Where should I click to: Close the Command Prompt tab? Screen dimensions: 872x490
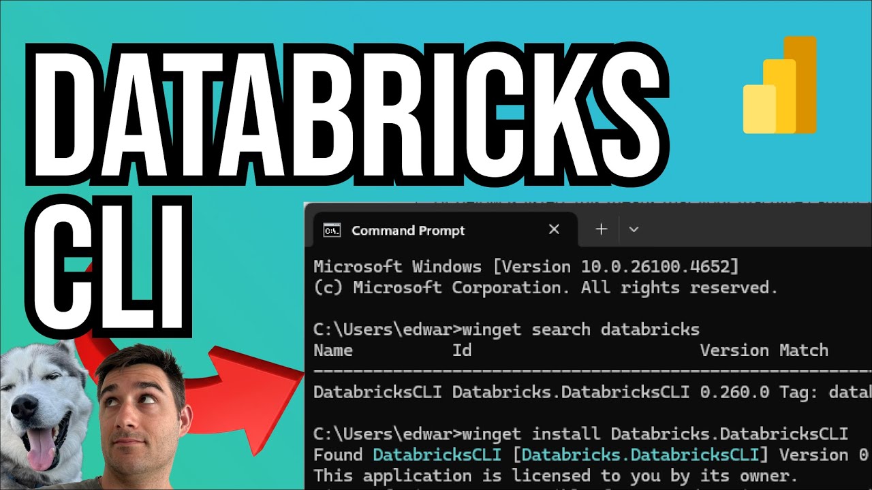click(554, 230)
